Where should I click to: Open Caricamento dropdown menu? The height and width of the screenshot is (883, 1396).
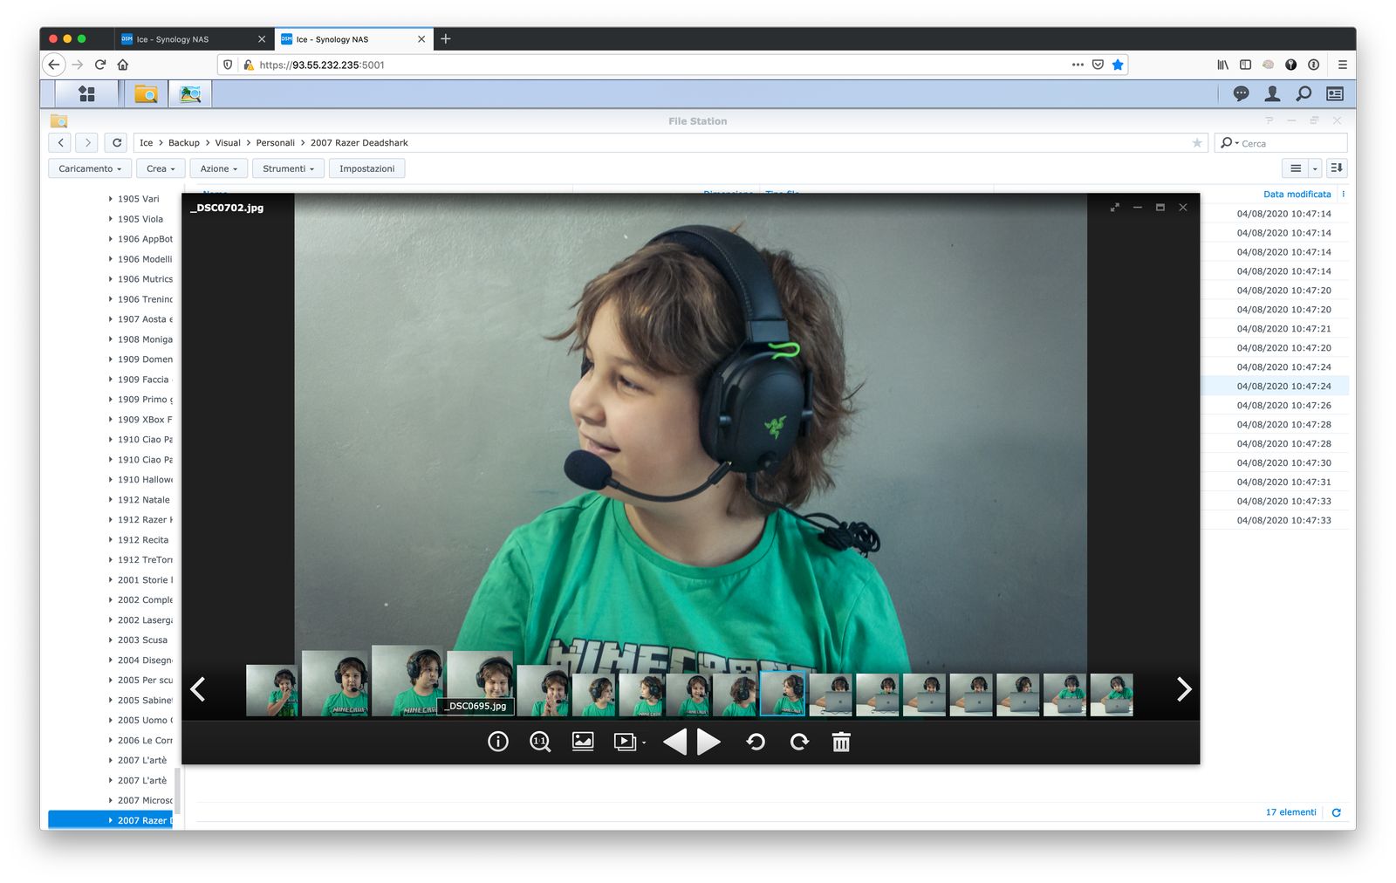click(x=90, y=168)
